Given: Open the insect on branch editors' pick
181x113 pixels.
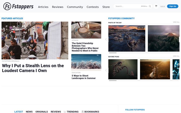Looking at the screenshot, I should (123, 69).
